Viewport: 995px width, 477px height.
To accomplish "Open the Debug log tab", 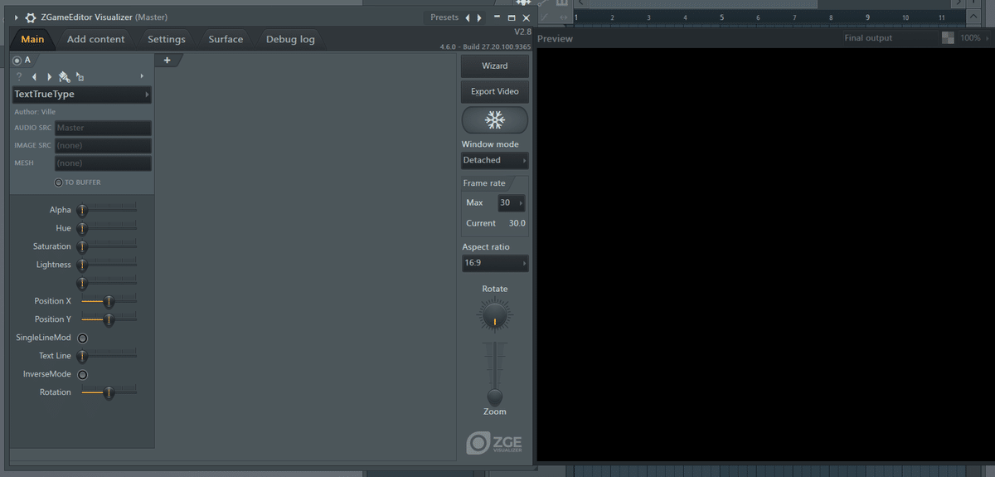I will pos(290,39).
